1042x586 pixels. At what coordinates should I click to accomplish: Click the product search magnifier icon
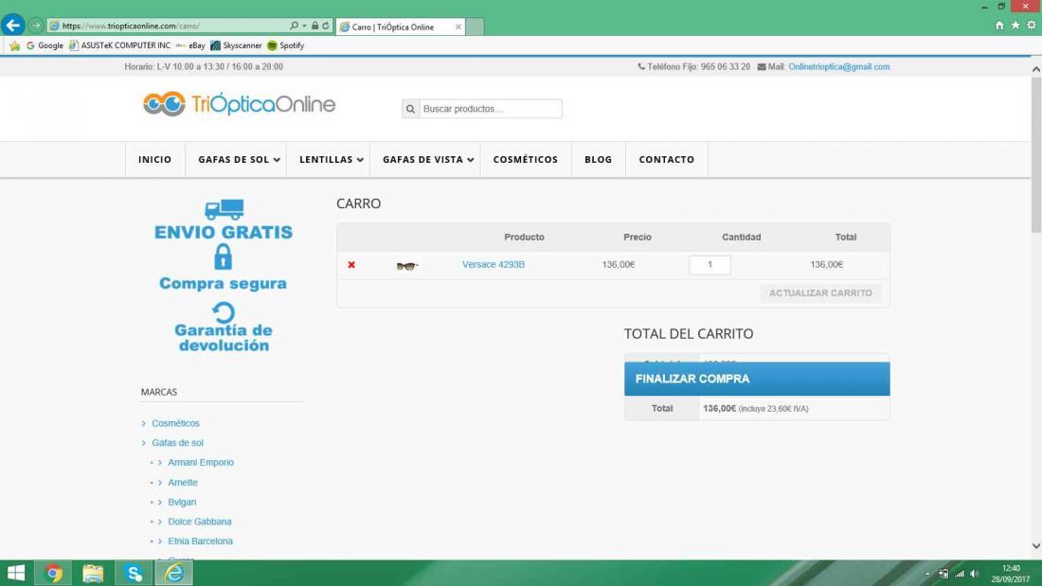(411, 109)
